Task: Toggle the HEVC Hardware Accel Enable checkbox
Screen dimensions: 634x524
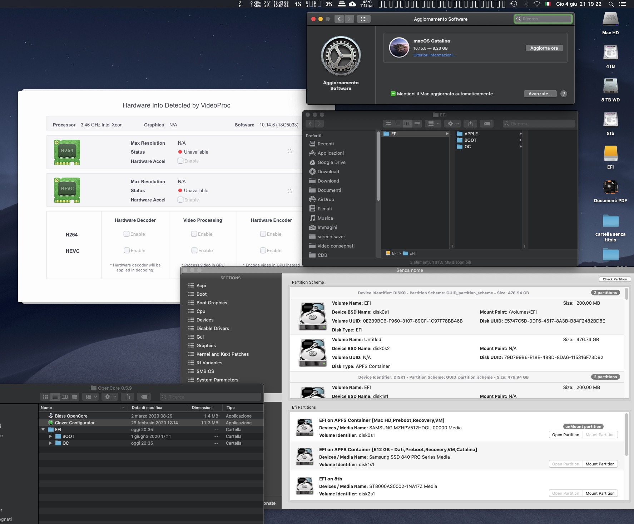Action: point(180,200)
